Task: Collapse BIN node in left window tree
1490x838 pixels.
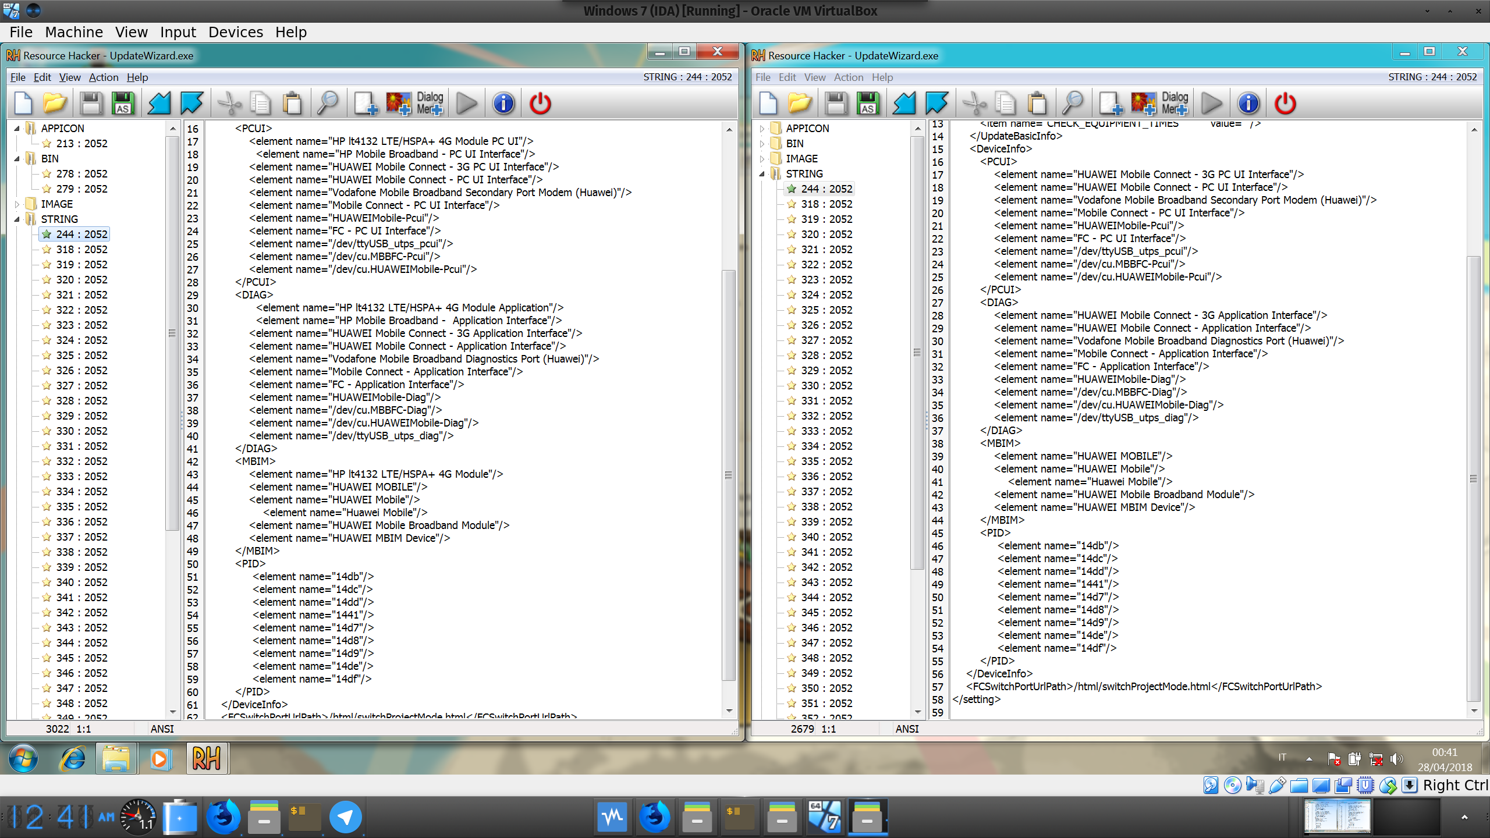Action: point(17,158)
